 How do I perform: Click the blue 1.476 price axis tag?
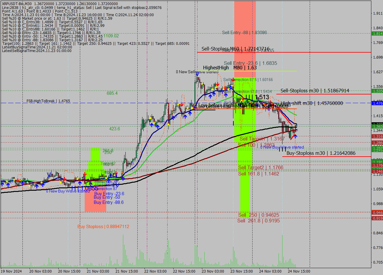tap(377, 103)
